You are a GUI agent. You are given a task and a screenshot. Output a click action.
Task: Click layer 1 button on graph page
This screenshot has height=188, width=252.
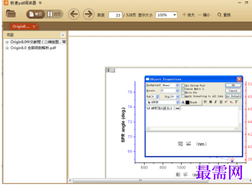point(108,70)
